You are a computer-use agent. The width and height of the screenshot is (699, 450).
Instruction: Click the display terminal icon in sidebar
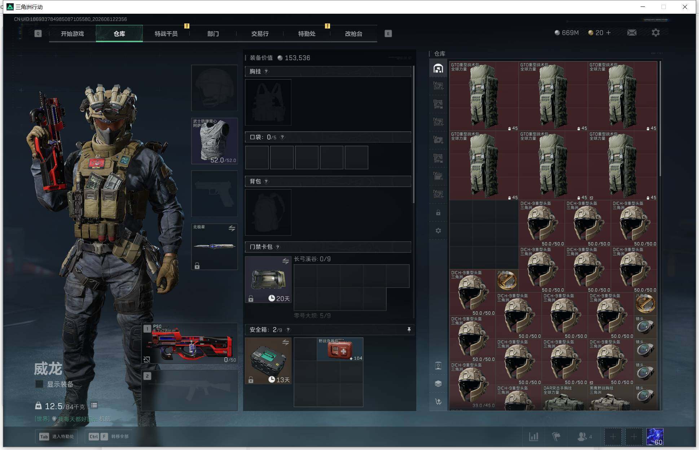point(438,366)
